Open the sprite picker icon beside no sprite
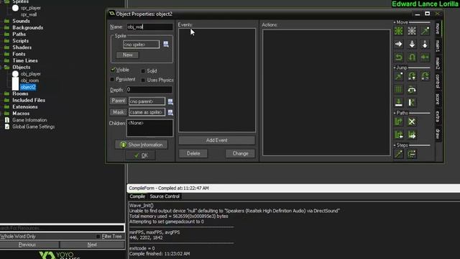Image resolution: width=460 pixels, height=259 pixels. tap(166, 44)
